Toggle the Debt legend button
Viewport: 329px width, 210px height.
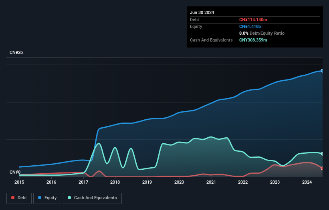19,198
